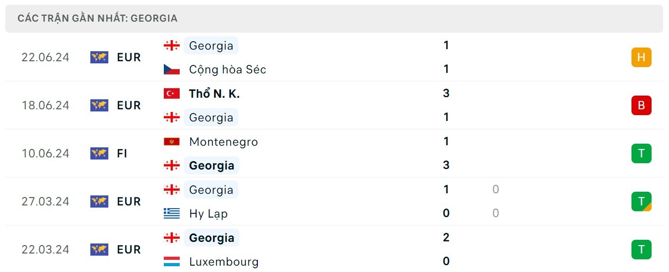Click the orange H draw result badge

pos(642,57)
